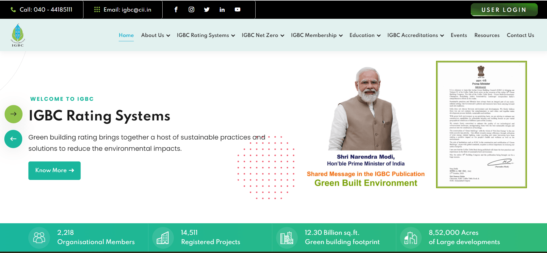The height and width of the screenshot is (253, 547).
Task: Expand the Education dropdown
Action: [365, 35]
